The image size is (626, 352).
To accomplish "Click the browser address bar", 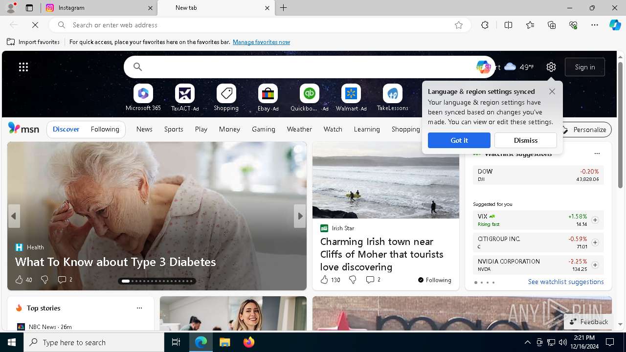I will tap(259, 25).
